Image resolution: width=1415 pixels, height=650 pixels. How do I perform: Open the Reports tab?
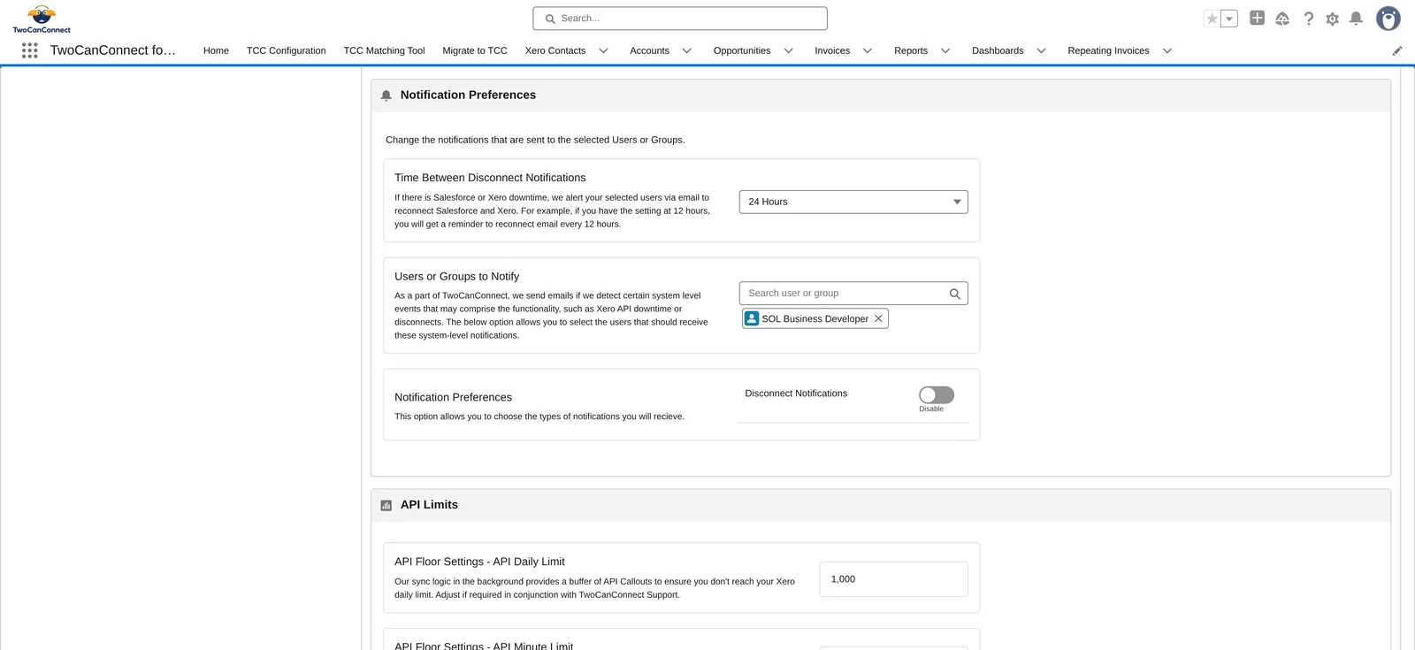(x=911, y=50)
